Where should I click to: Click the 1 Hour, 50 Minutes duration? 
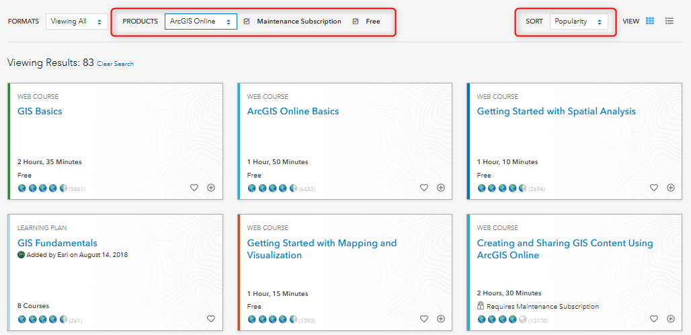coord(278,161)
